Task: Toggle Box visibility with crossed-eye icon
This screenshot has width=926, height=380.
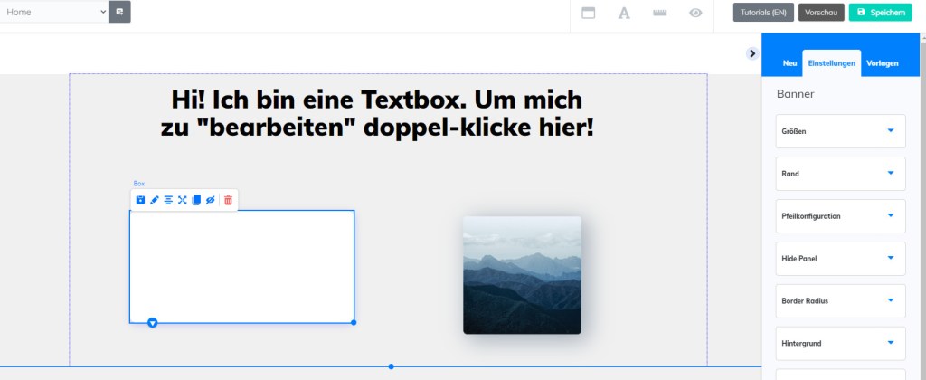Action: (210, 200)
